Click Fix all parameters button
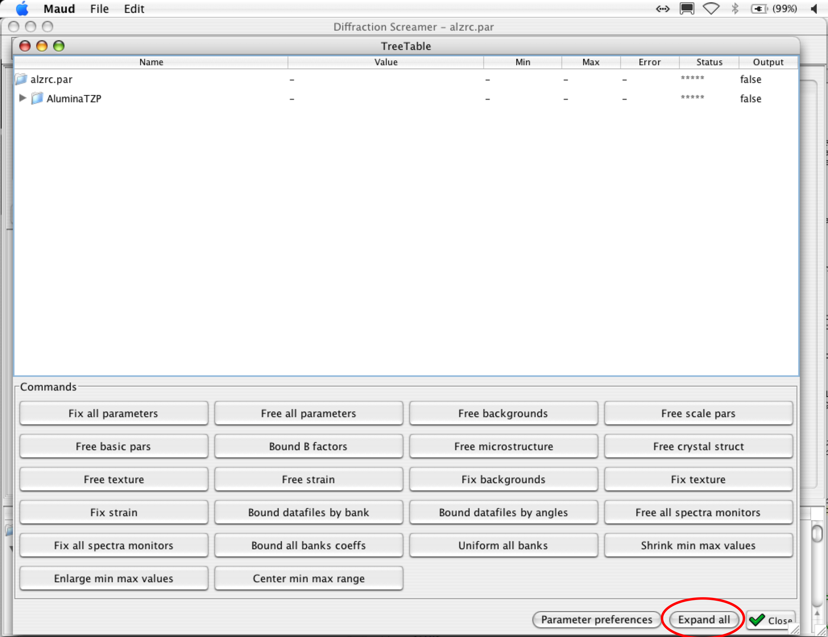This screenshot has height=637, width=828. point(114,413)
